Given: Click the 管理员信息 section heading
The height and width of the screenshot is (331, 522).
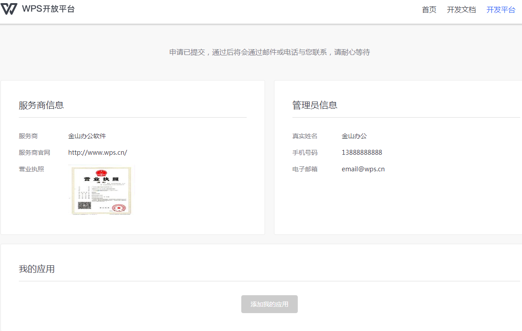Looking at the screenshot, I should [315, 105].
